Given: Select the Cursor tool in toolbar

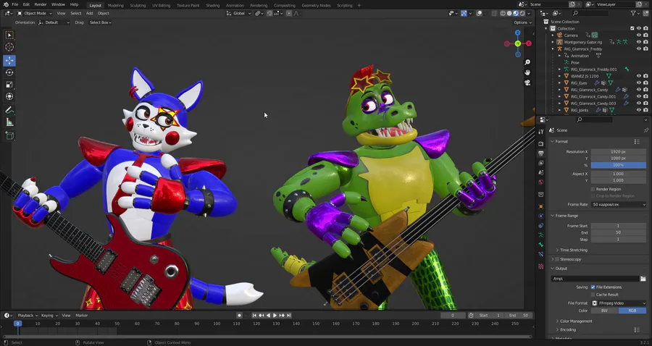Looking at the screenshot, I should (9, 47).
